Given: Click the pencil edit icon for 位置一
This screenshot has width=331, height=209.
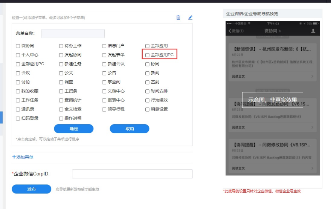Looking at the screenshot, I should tap(190, 17).
